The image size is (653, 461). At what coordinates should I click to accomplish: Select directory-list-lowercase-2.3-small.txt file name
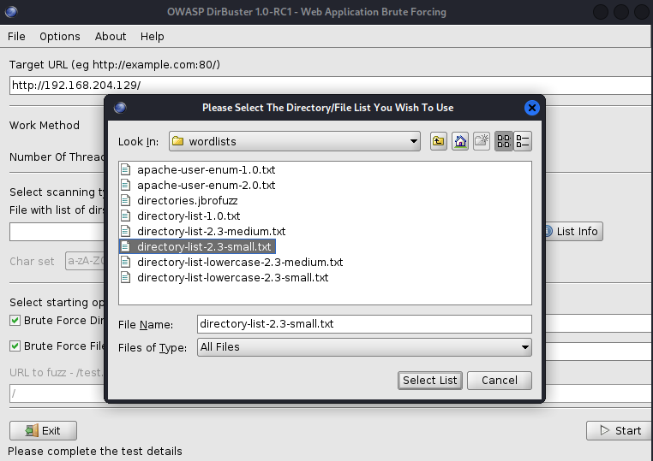[233, 277]
